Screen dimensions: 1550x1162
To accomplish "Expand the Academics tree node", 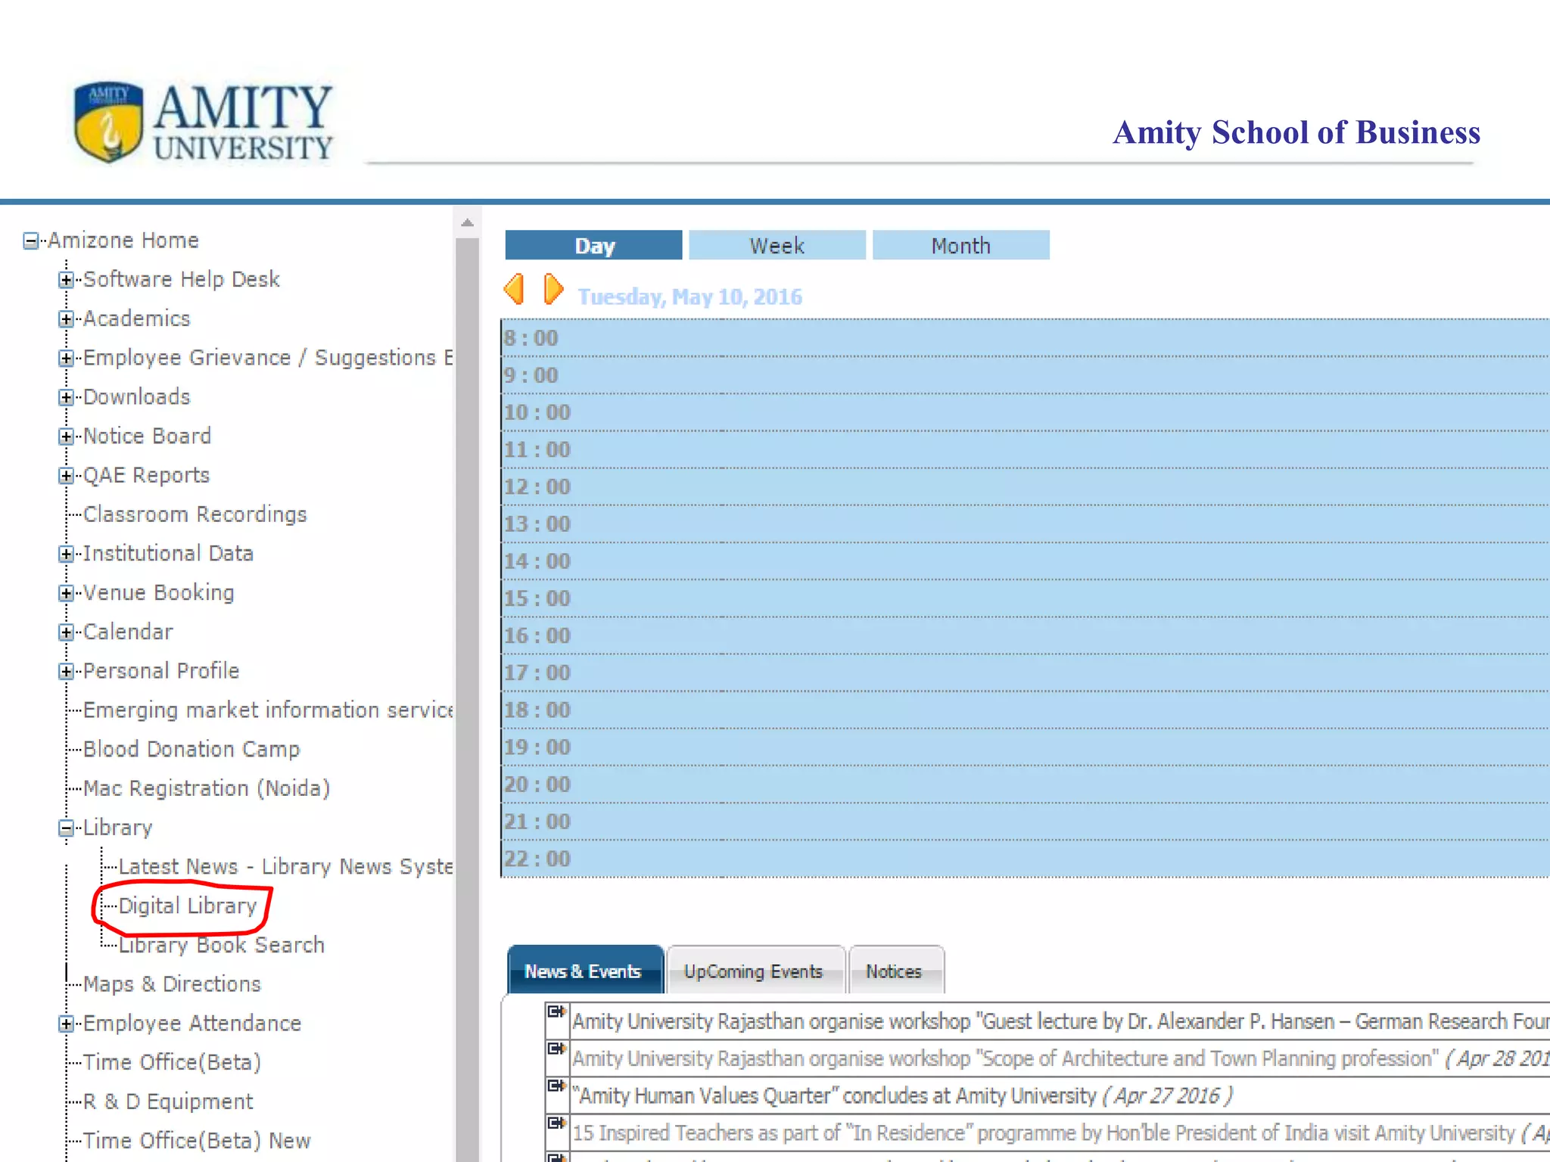I will pyautogui.click(x=66, y=319).
